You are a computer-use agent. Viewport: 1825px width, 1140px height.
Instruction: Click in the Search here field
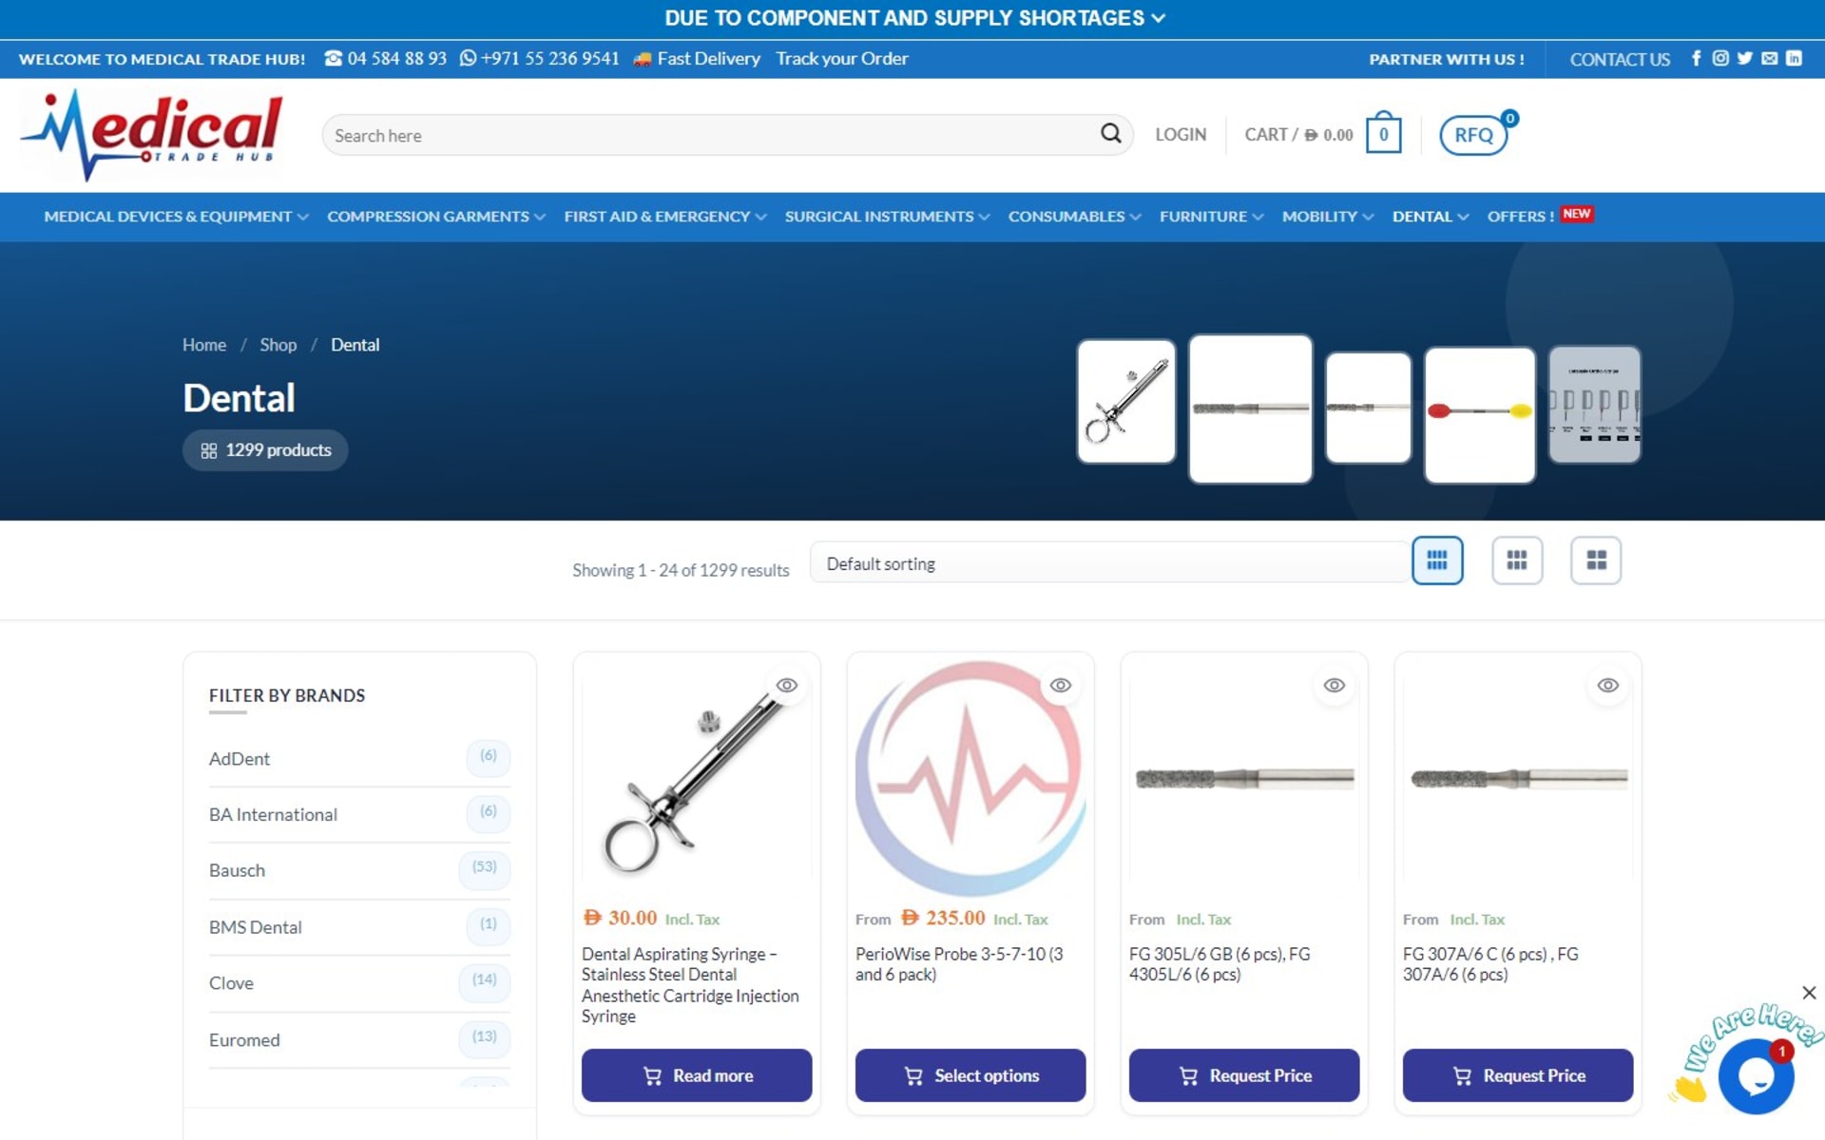tap(713, 135)
